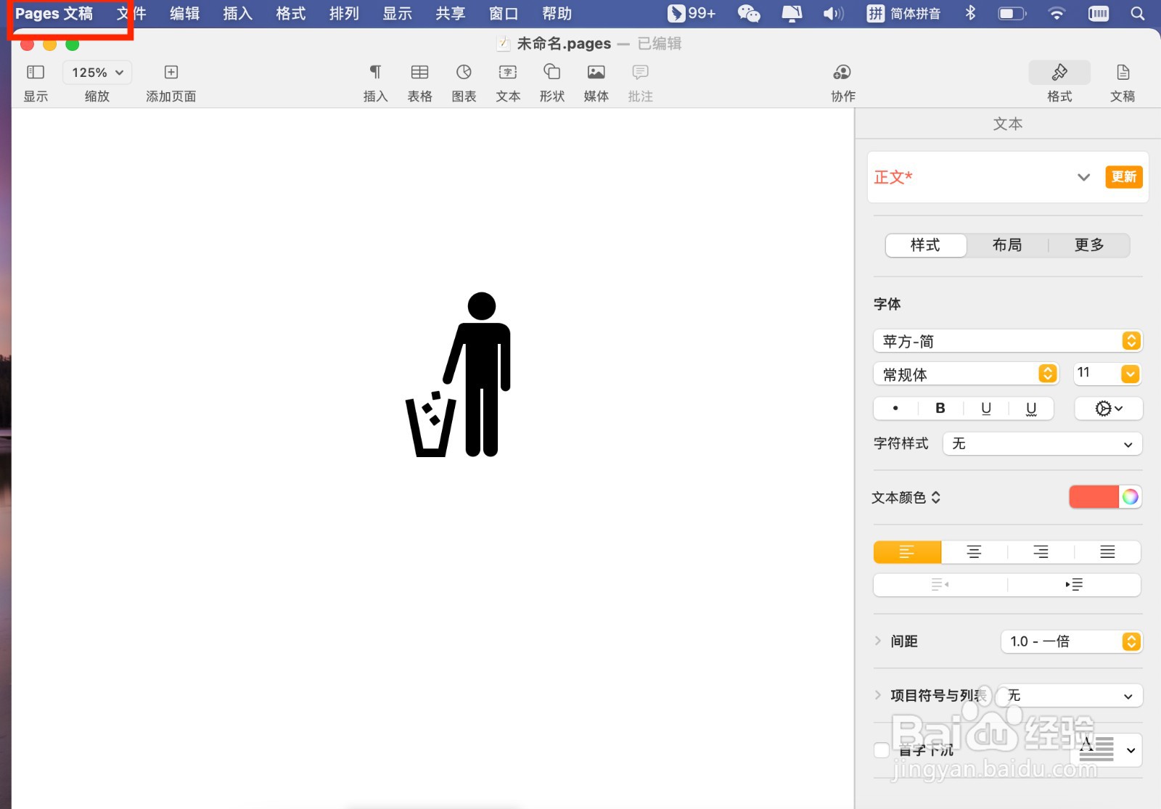Open the 编辑 Edit menu

point(184,13)
